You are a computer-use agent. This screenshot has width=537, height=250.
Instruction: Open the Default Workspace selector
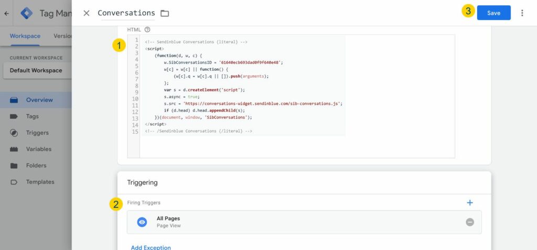pyautogui.click(x=37, y=71)
